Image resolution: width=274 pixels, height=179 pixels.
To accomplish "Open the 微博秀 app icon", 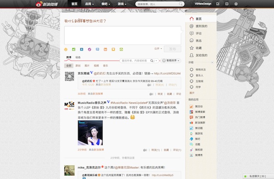I will (x=191, y=155).
